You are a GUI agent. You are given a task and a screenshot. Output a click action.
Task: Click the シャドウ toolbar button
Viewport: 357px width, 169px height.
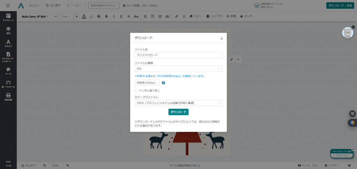click(x=214, y=16)
